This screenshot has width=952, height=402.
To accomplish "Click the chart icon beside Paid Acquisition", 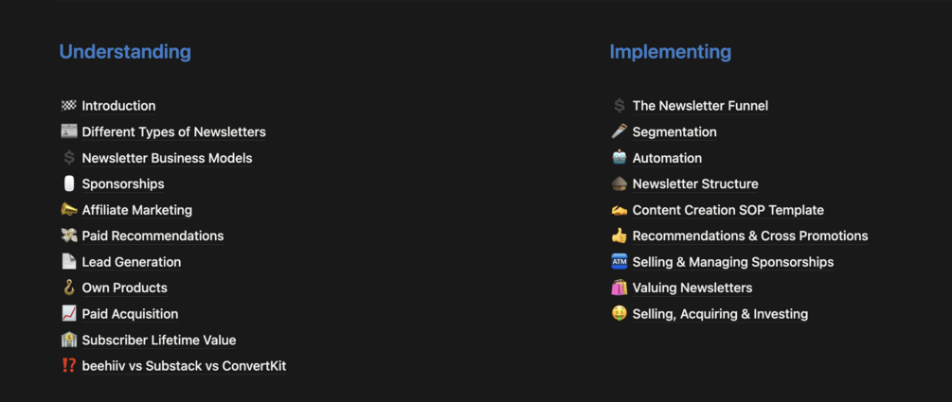I will 68,314.
